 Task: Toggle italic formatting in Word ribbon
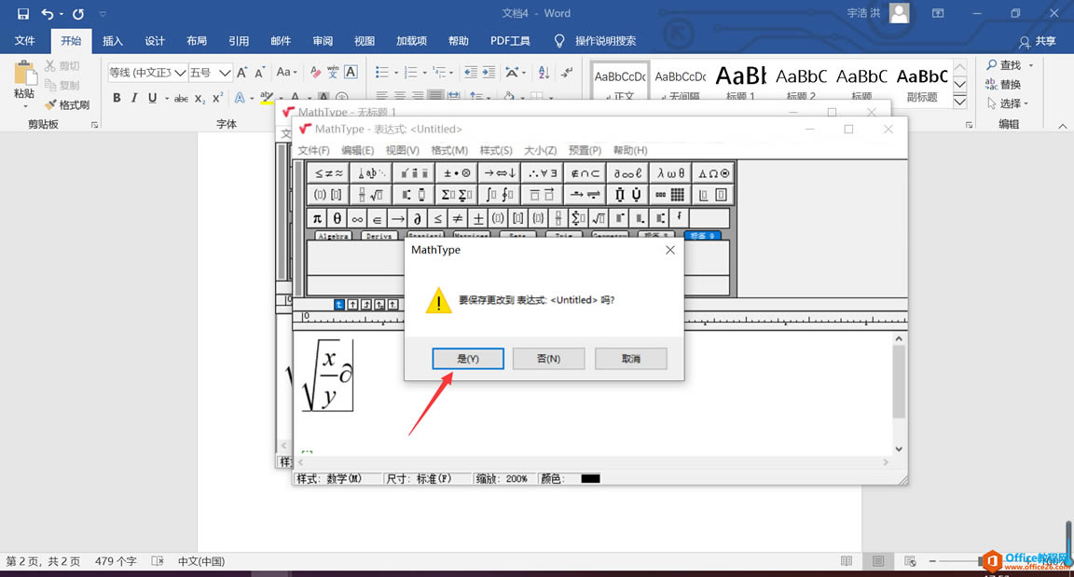click(134, 97)
